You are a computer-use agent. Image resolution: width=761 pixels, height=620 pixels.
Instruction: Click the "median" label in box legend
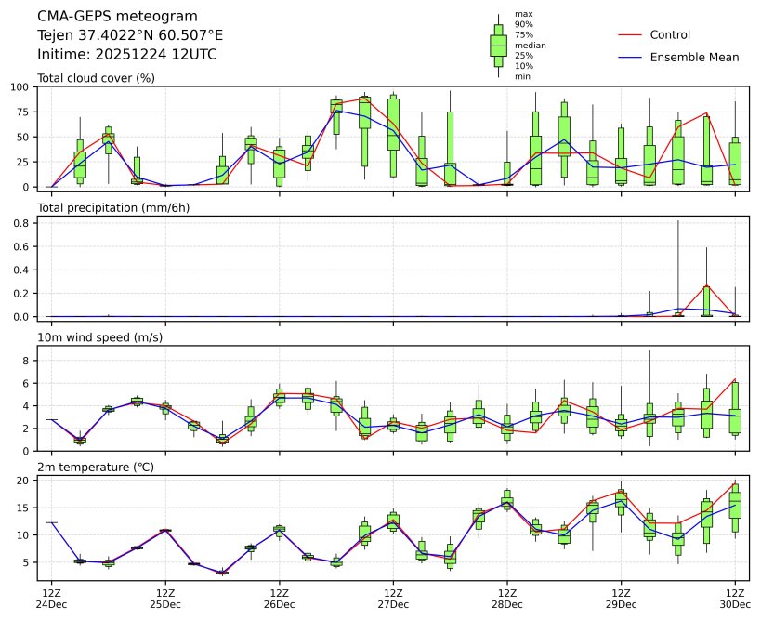click(530, 46)
